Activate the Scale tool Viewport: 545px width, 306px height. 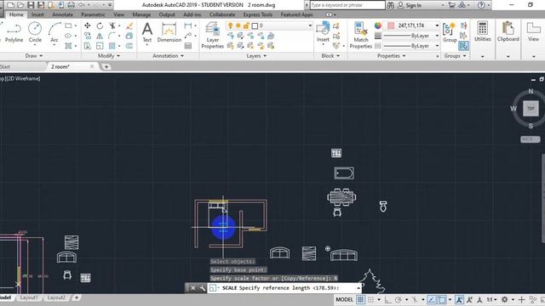[x=100, y=46]
